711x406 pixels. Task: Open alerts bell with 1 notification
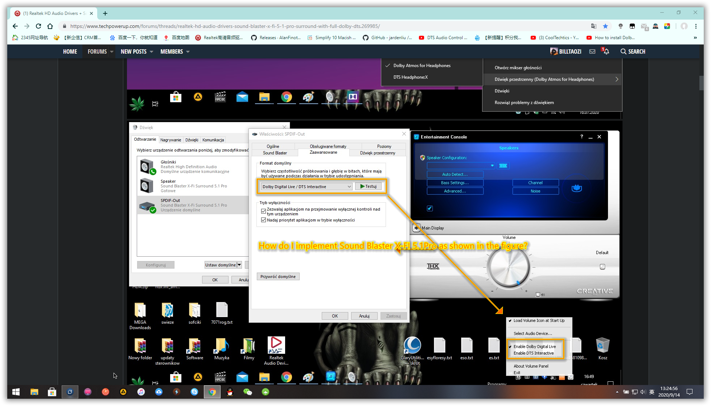[605, 51]
